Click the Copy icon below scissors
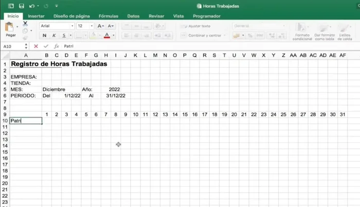The height and width of the screenshot is (207, 360). (x=25, y=30)
